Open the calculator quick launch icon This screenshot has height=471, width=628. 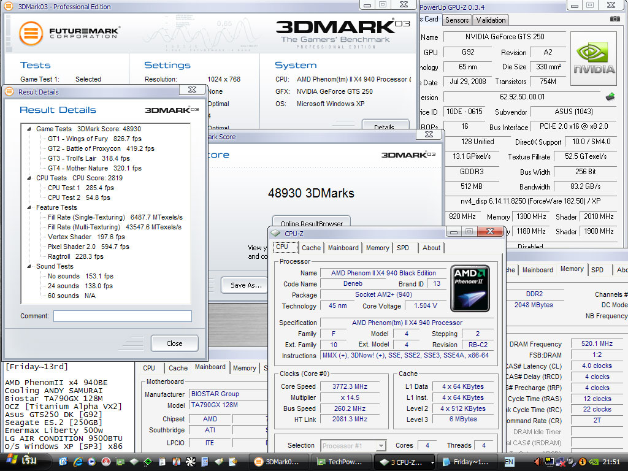pos(205,462)
